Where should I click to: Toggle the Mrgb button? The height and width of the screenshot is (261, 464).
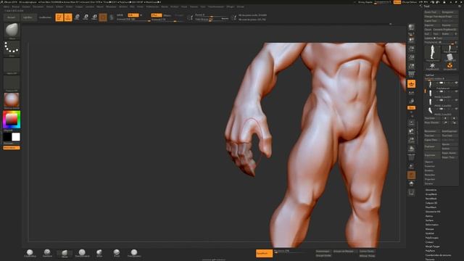coord(120,15)
